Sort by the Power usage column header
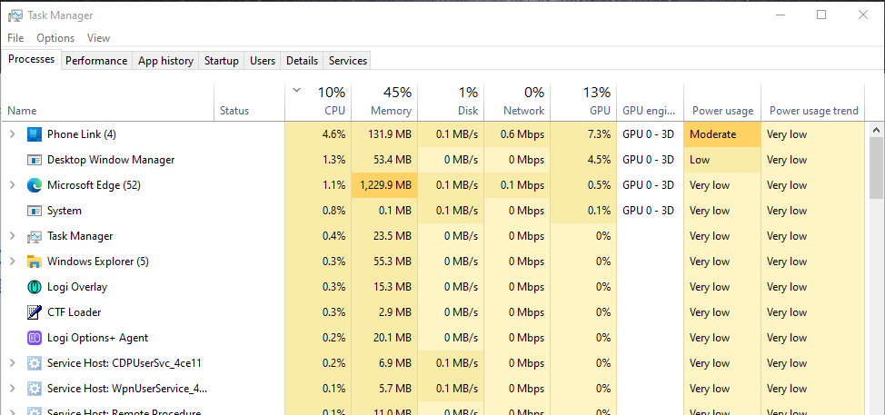885x415 pixels. [722, 102]
